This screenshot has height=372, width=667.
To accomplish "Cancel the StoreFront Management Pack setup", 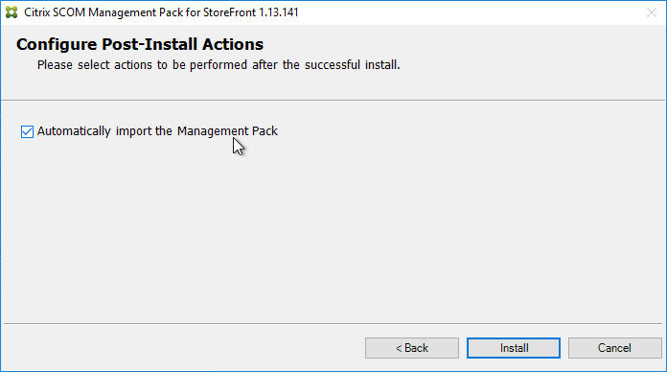I will (x=614, y=348).
